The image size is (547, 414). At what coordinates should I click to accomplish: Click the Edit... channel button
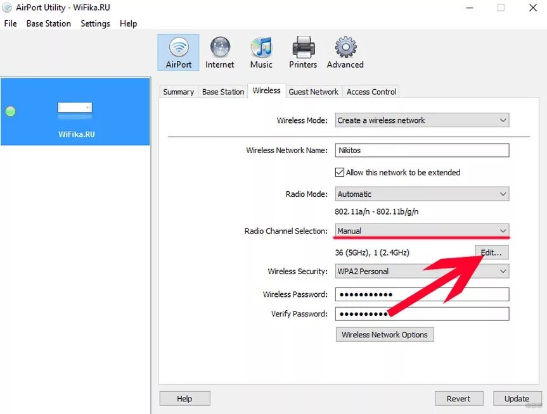point(492,253)
